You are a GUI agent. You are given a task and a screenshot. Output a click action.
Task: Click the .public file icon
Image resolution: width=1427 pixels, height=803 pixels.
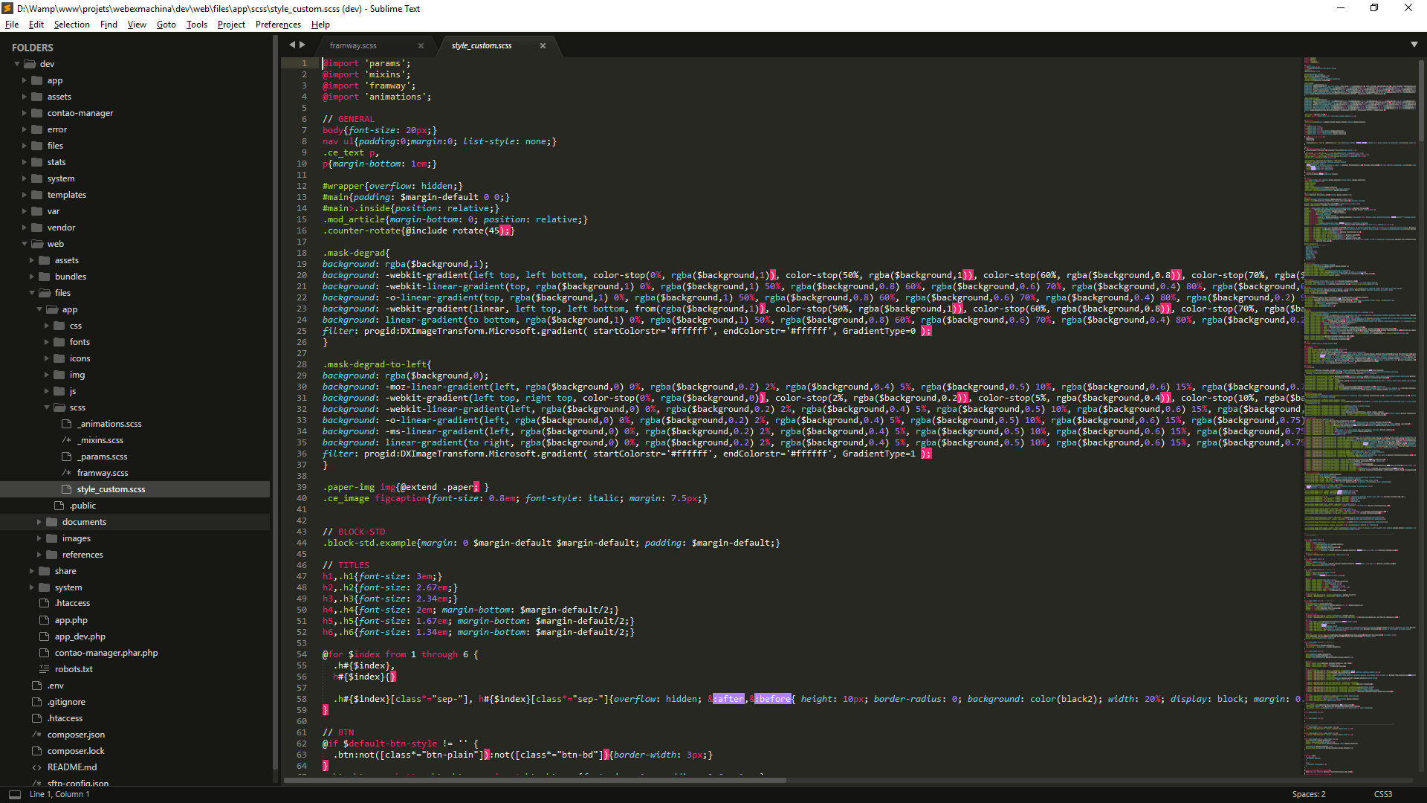59,506
